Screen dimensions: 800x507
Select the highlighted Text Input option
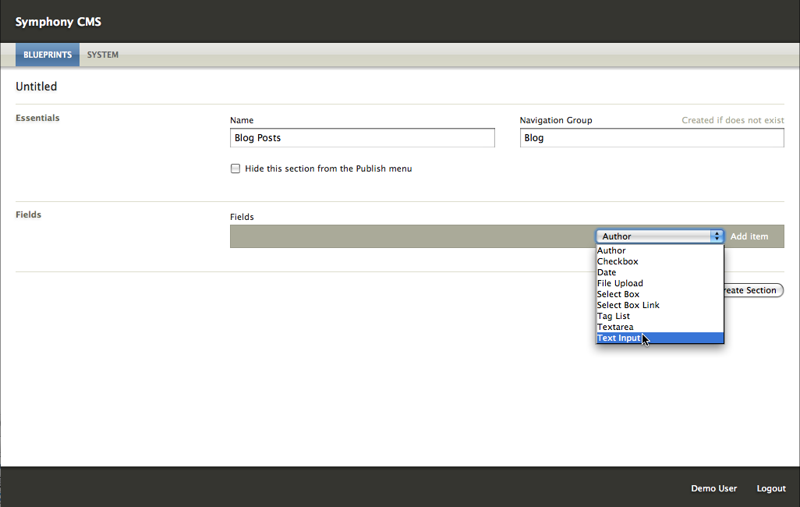point(619,338)
